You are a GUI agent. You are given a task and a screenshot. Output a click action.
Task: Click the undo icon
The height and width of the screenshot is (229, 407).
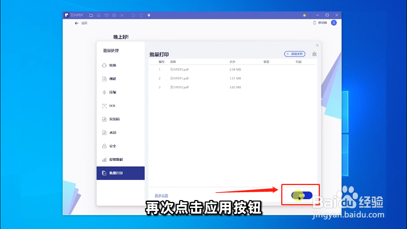(133, 15)
